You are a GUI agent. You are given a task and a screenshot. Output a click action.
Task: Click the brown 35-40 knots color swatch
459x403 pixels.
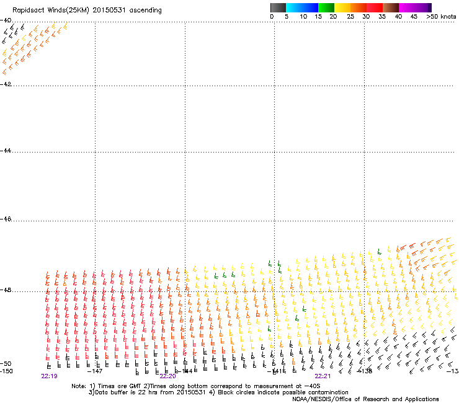pos(391,7)
